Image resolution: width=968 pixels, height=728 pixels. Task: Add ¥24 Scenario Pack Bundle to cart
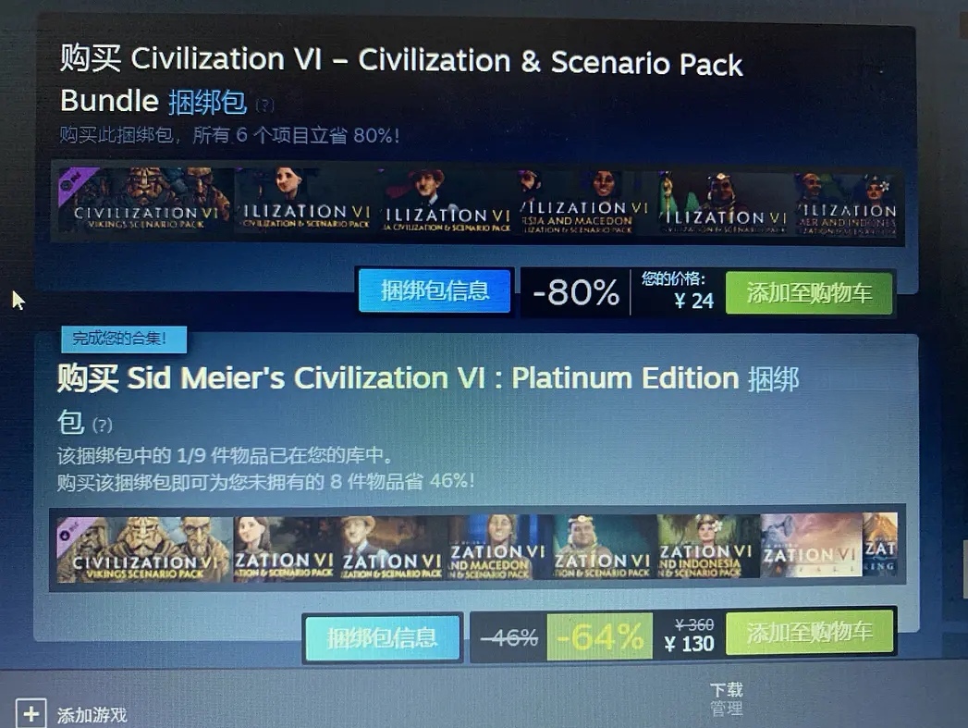tap(809, 292)
